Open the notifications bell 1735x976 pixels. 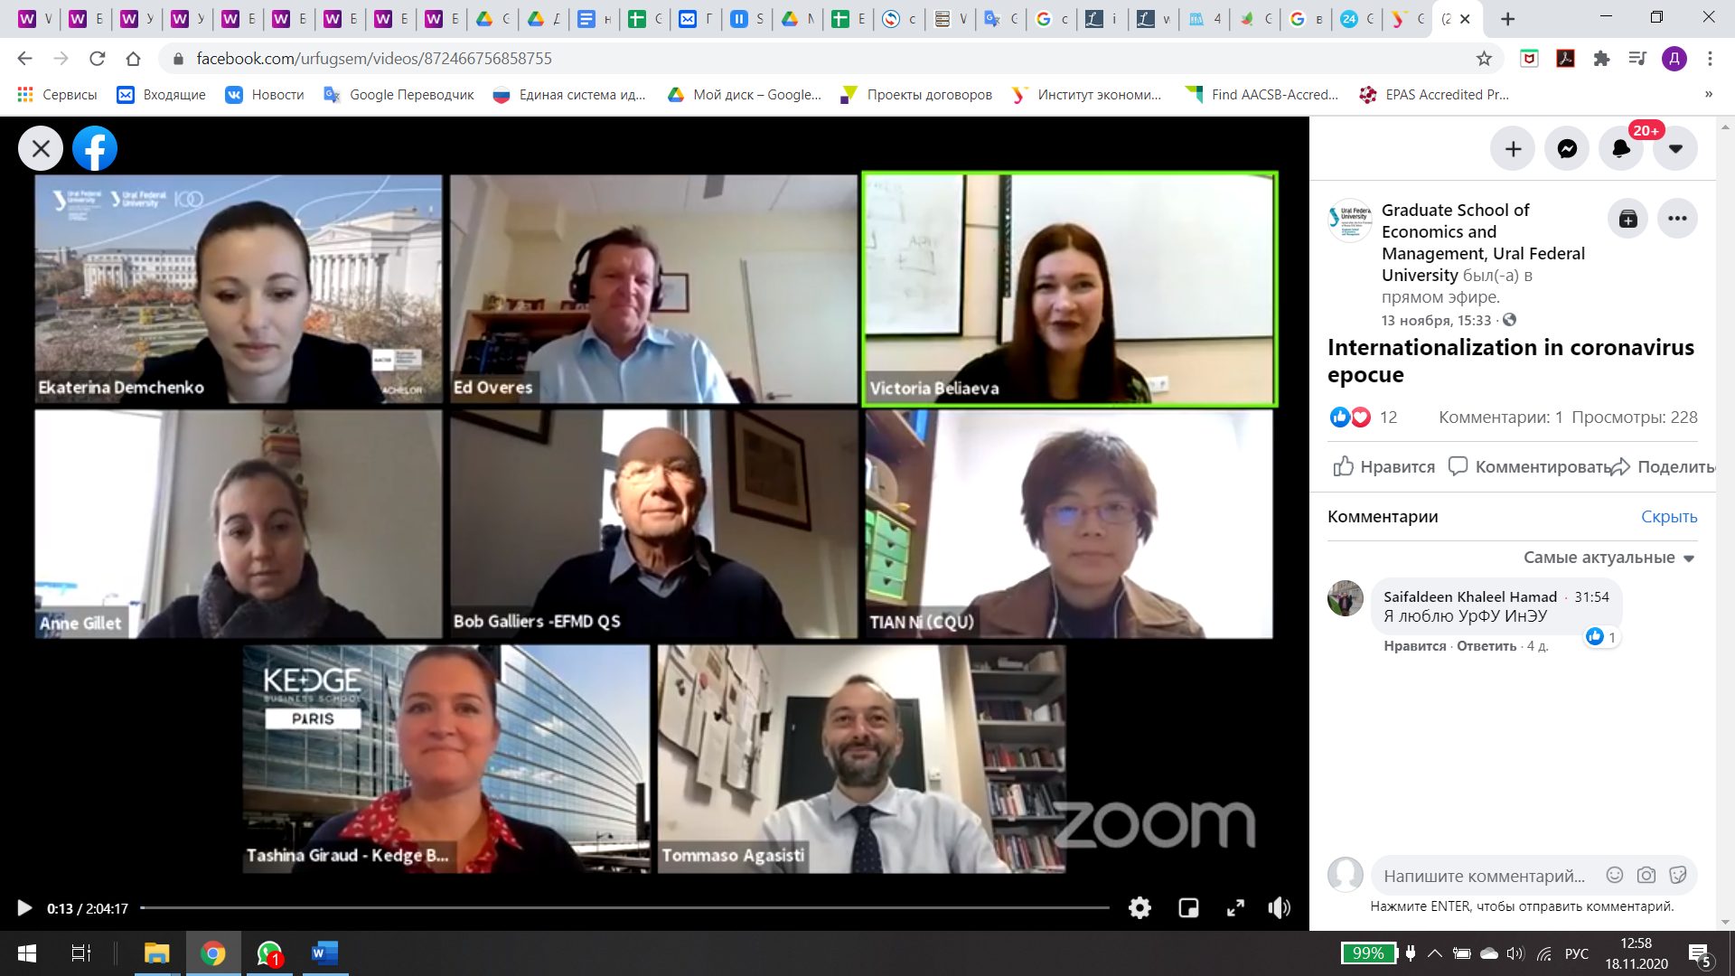(x=1621, y=149)
